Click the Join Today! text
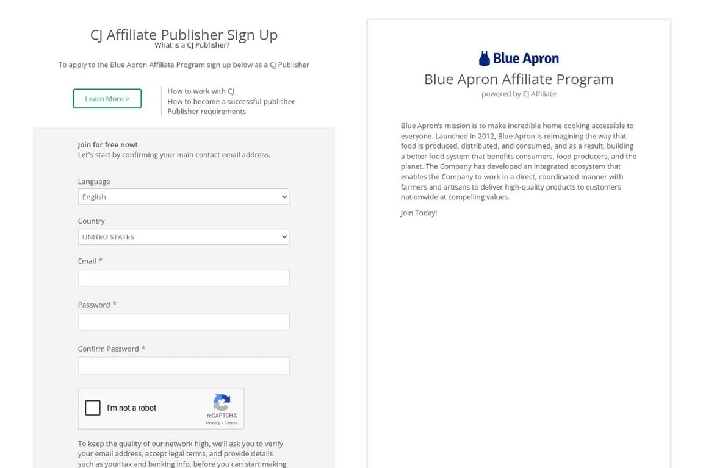Image resolution: width=703 pixels, height=468 pixels. pyautogui.click(x=419, y=213)
